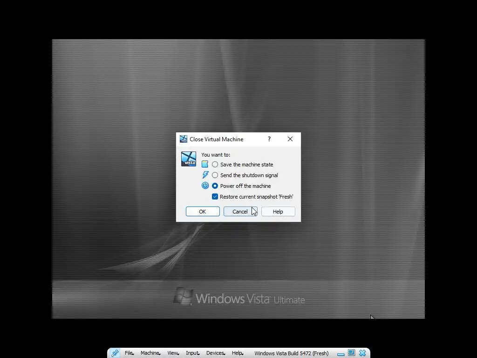Click the small title bar Vista icon
The image size is (477, 358).
pyautogui.click(x=184, y=139)
